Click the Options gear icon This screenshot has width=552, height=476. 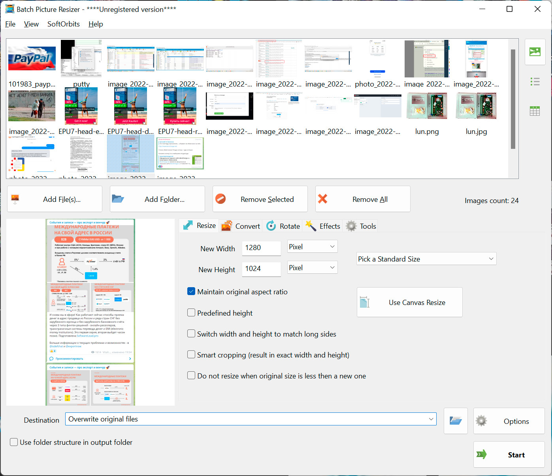tap(482, 421)
